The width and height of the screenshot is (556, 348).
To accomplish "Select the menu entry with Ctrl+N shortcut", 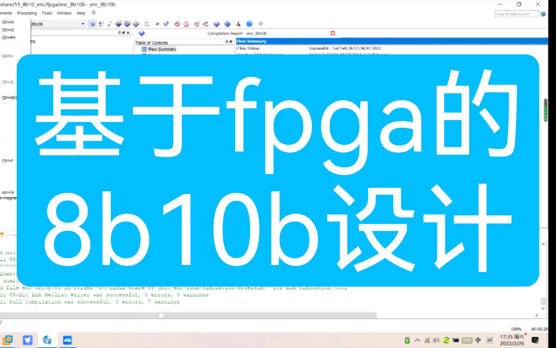I will pyautogui.click(x=8, y=22).
